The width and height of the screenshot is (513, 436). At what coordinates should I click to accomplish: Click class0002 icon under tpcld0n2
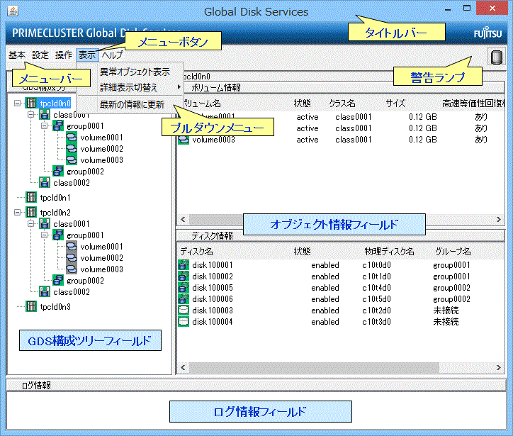pyautogui.click(x=45, y=291)
